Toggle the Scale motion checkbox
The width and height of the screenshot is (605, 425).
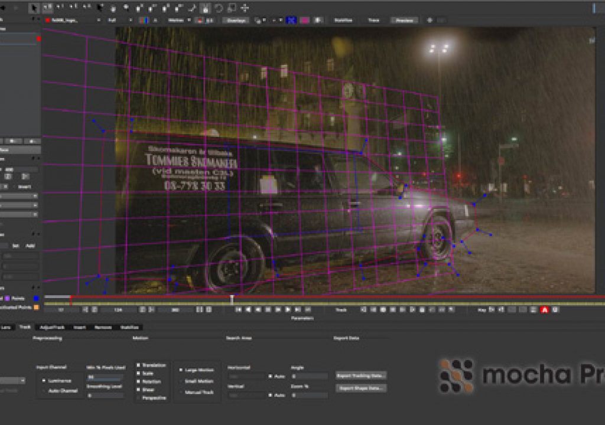(138, 373)
